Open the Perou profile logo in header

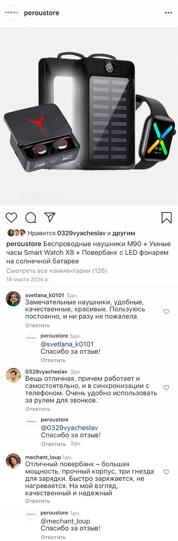tap(12, 13)
